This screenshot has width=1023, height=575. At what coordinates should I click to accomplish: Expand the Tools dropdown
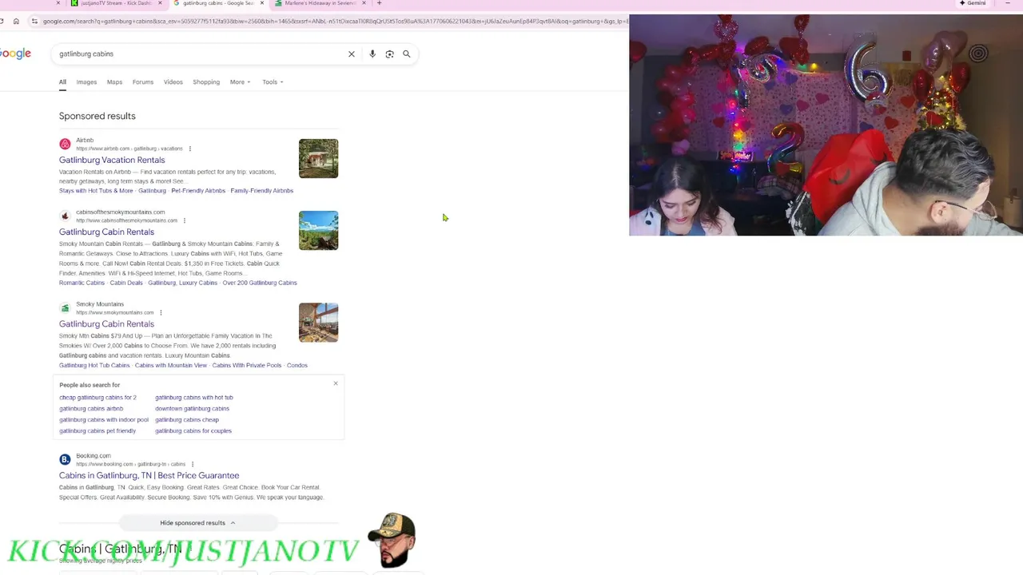[x=273, y=82]
